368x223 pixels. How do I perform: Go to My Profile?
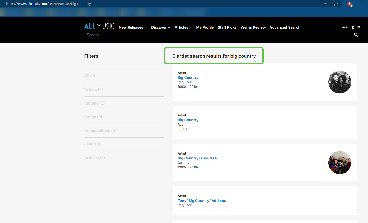[205, 27]
